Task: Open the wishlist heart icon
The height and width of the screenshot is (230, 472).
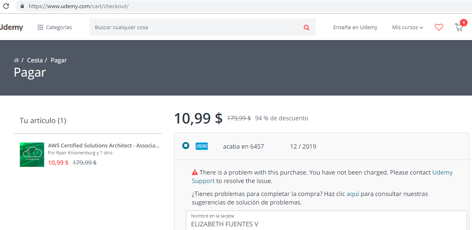Action: click(x=439, y=27)
